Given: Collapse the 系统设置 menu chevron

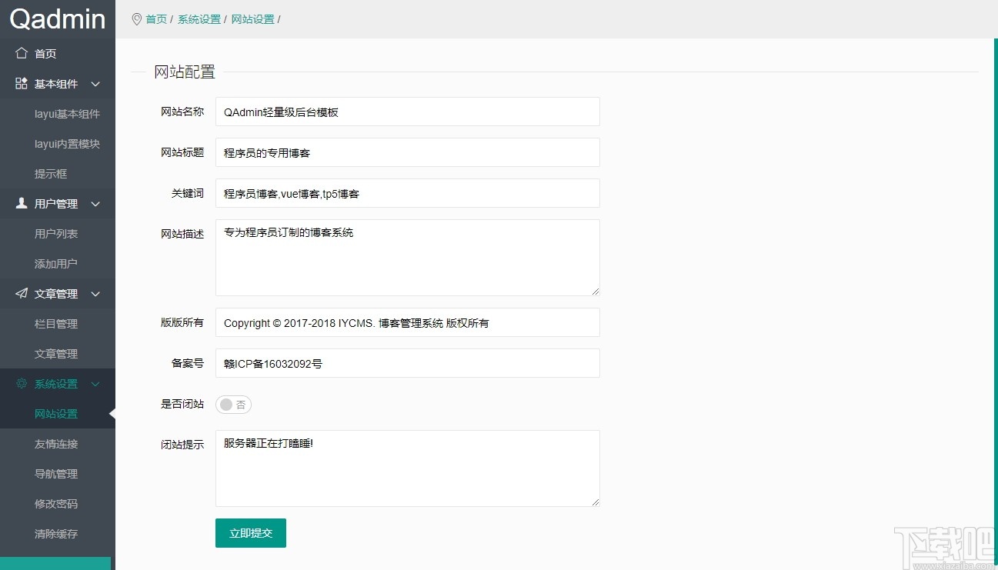Looking at the screenshot, I should tap(95, 384).
